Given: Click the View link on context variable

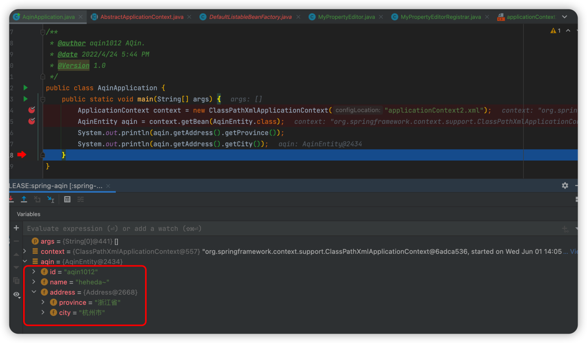Looking at the screenshot, I should coord(574,251).
